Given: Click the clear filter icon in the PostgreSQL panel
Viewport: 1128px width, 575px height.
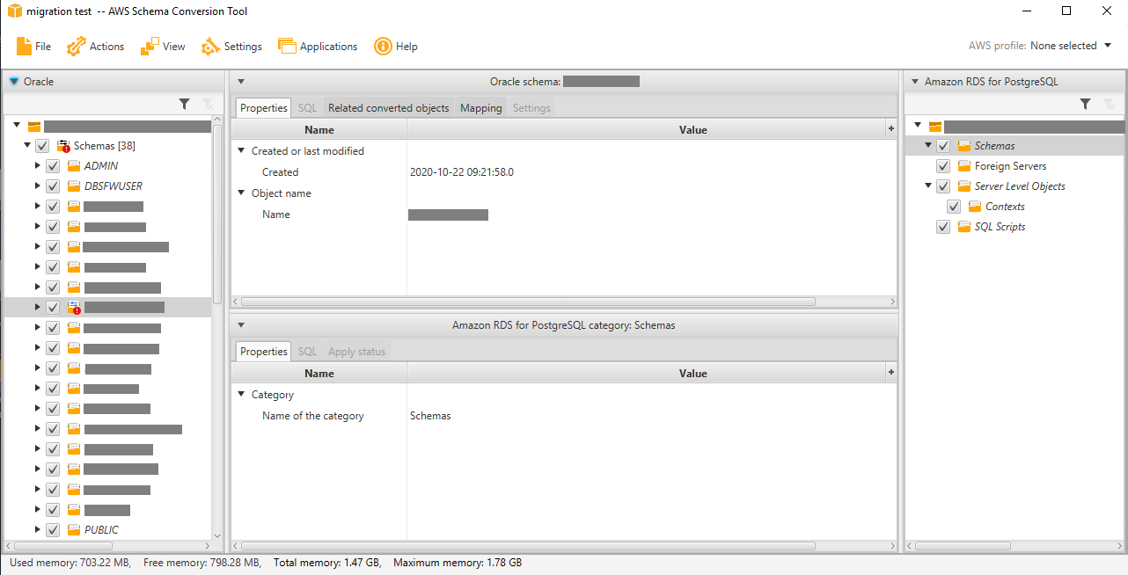Looking at the screenshot, I should [x=1109, y=104].
